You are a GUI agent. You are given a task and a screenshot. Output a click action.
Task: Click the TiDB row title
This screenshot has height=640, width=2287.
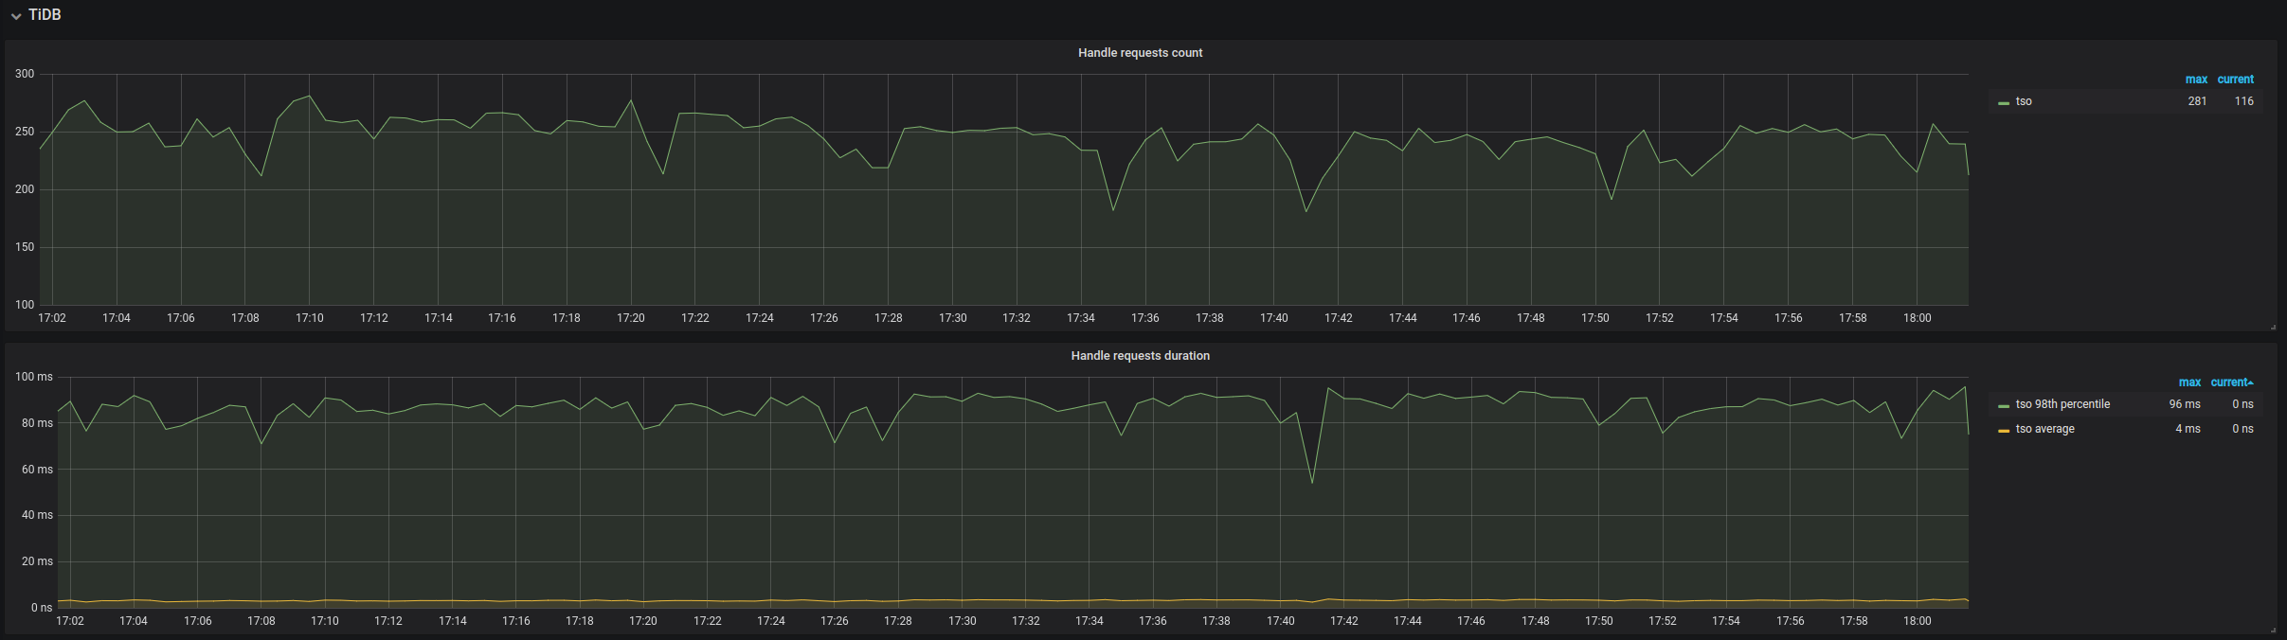pos(45,15)
